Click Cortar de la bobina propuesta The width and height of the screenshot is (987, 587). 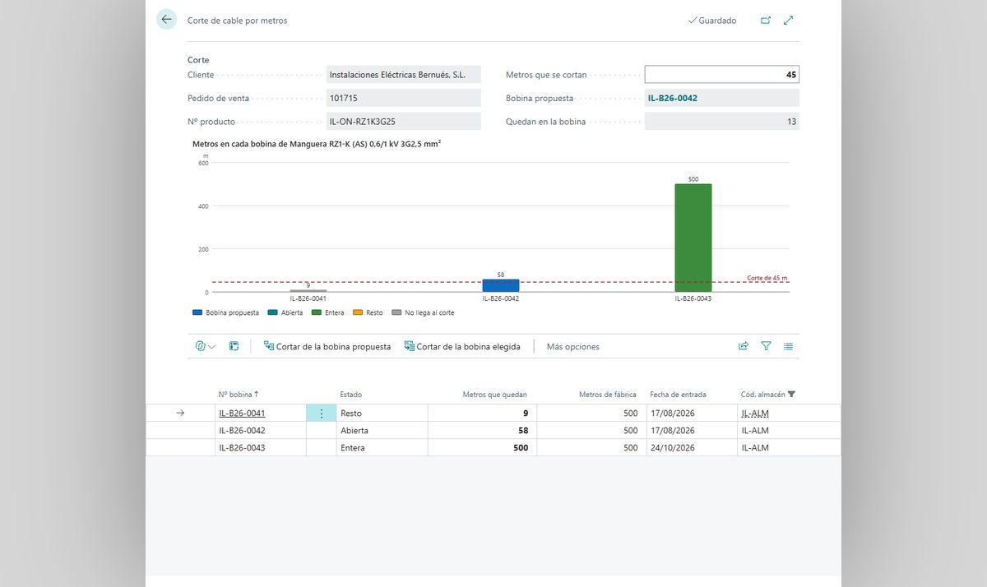[x=327, y=347]
